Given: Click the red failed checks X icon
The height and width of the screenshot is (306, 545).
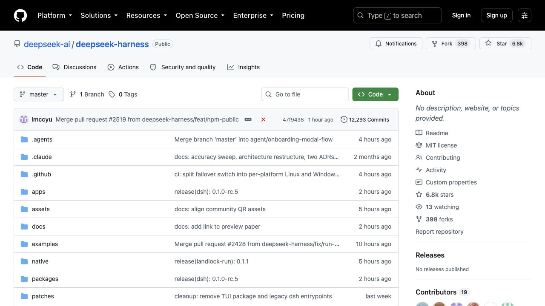Looking at the screenshot, I should click(263, 119).
